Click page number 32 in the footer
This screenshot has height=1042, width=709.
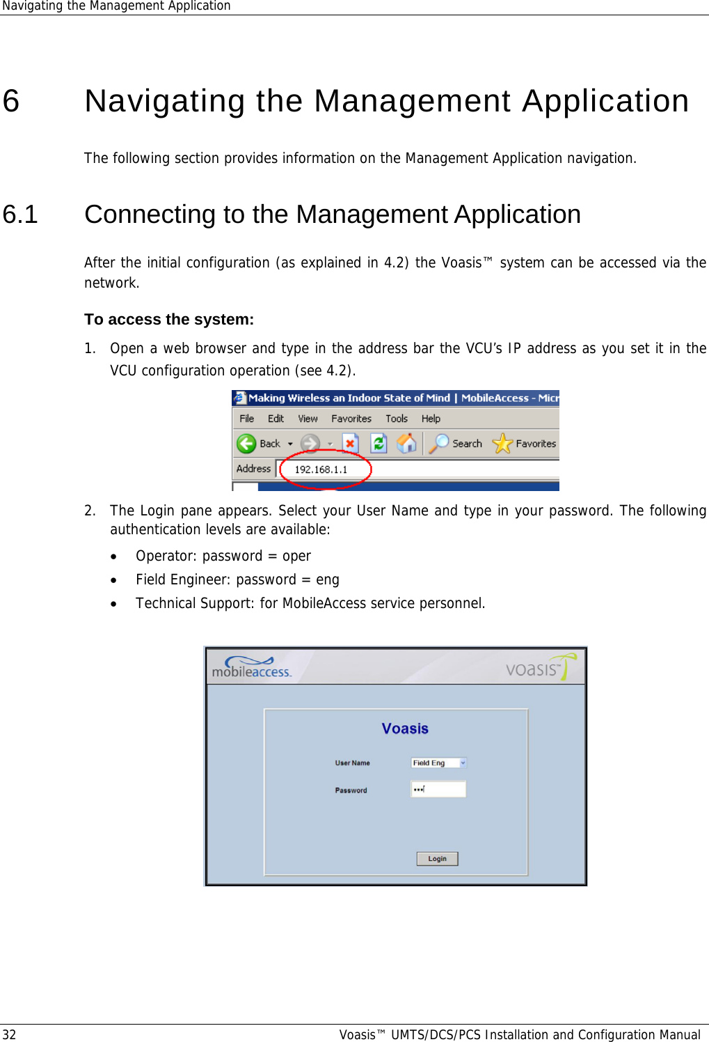[9, 1035]
